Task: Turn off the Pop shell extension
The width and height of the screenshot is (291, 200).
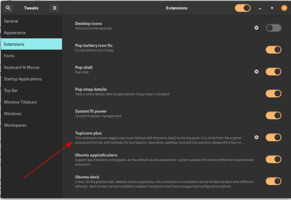Action: [x=273, y=71]
